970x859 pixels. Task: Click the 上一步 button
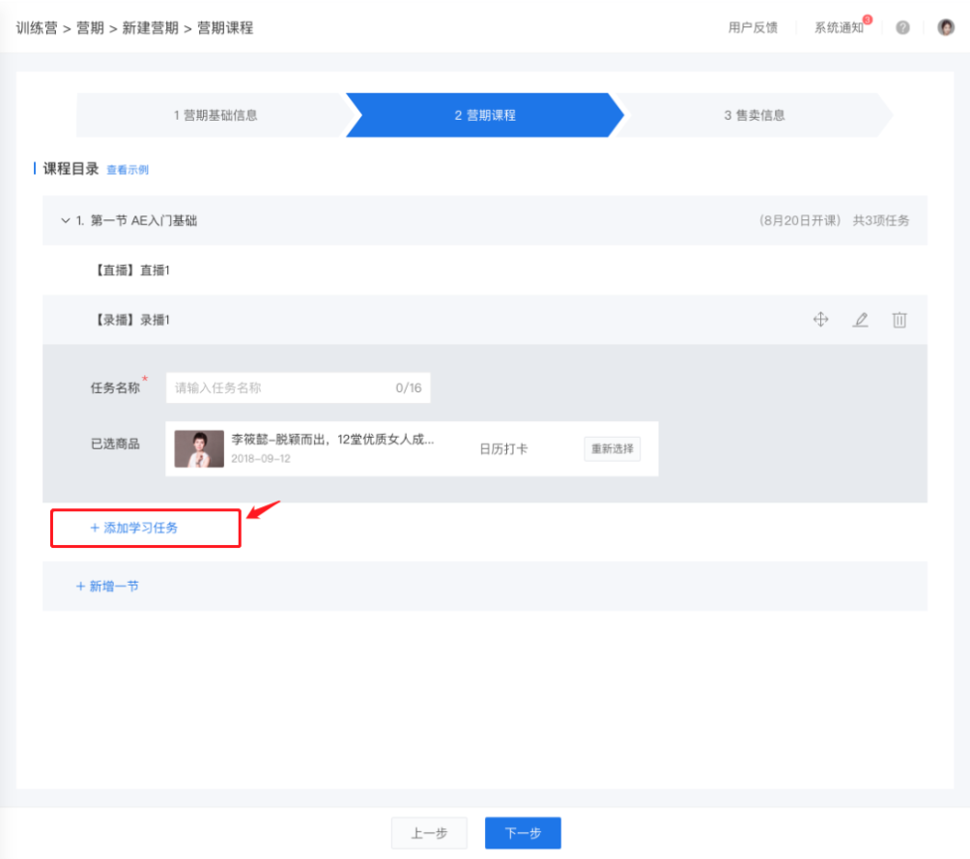tap(429, 833)
